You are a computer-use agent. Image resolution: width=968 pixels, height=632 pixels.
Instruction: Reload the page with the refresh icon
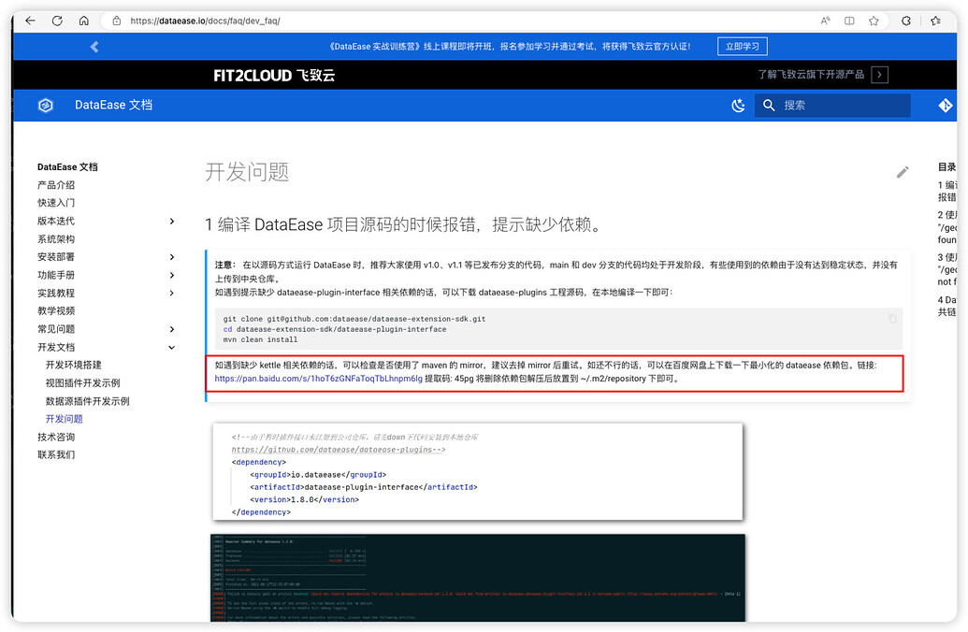58,19
